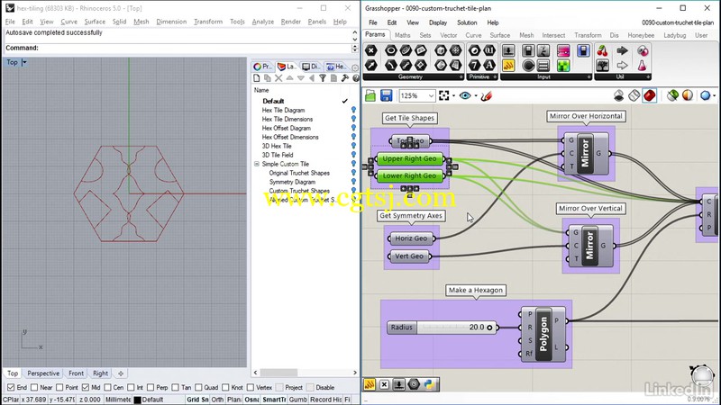This screenshot has width=721, height=405.
Task: Toggle visibility bulb of Hex Tile Diagram
Action: pyautogui.click(x=353, y=110)
